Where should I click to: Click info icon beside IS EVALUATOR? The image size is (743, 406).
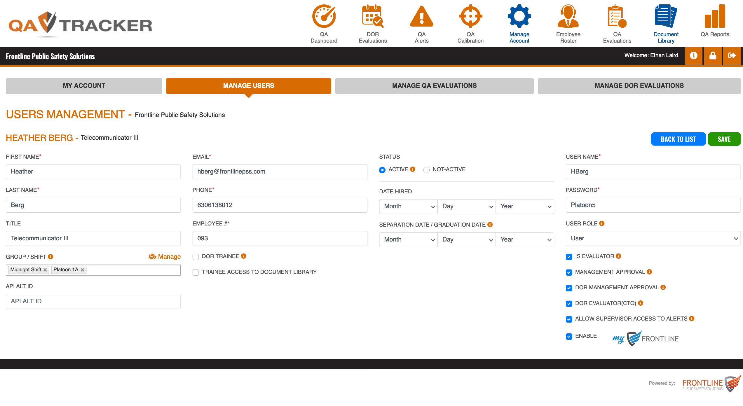point(618,256)
